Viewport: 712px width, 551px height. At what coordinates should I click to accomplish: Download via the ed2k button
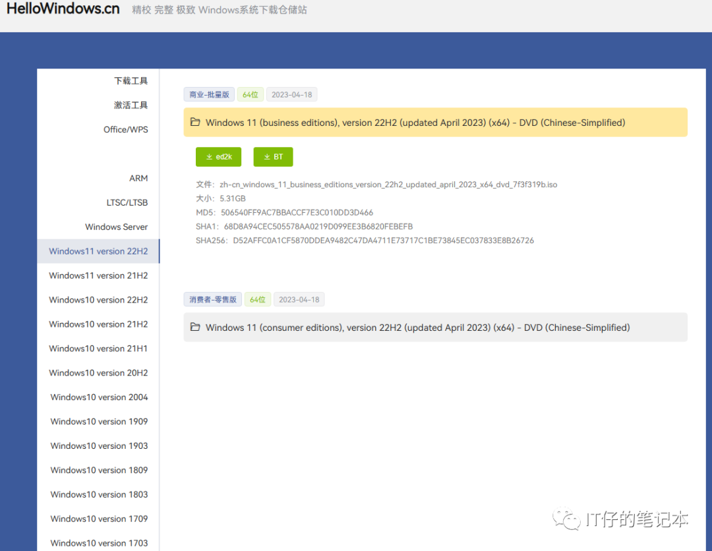pyautogui.click(x=218, y=157)
